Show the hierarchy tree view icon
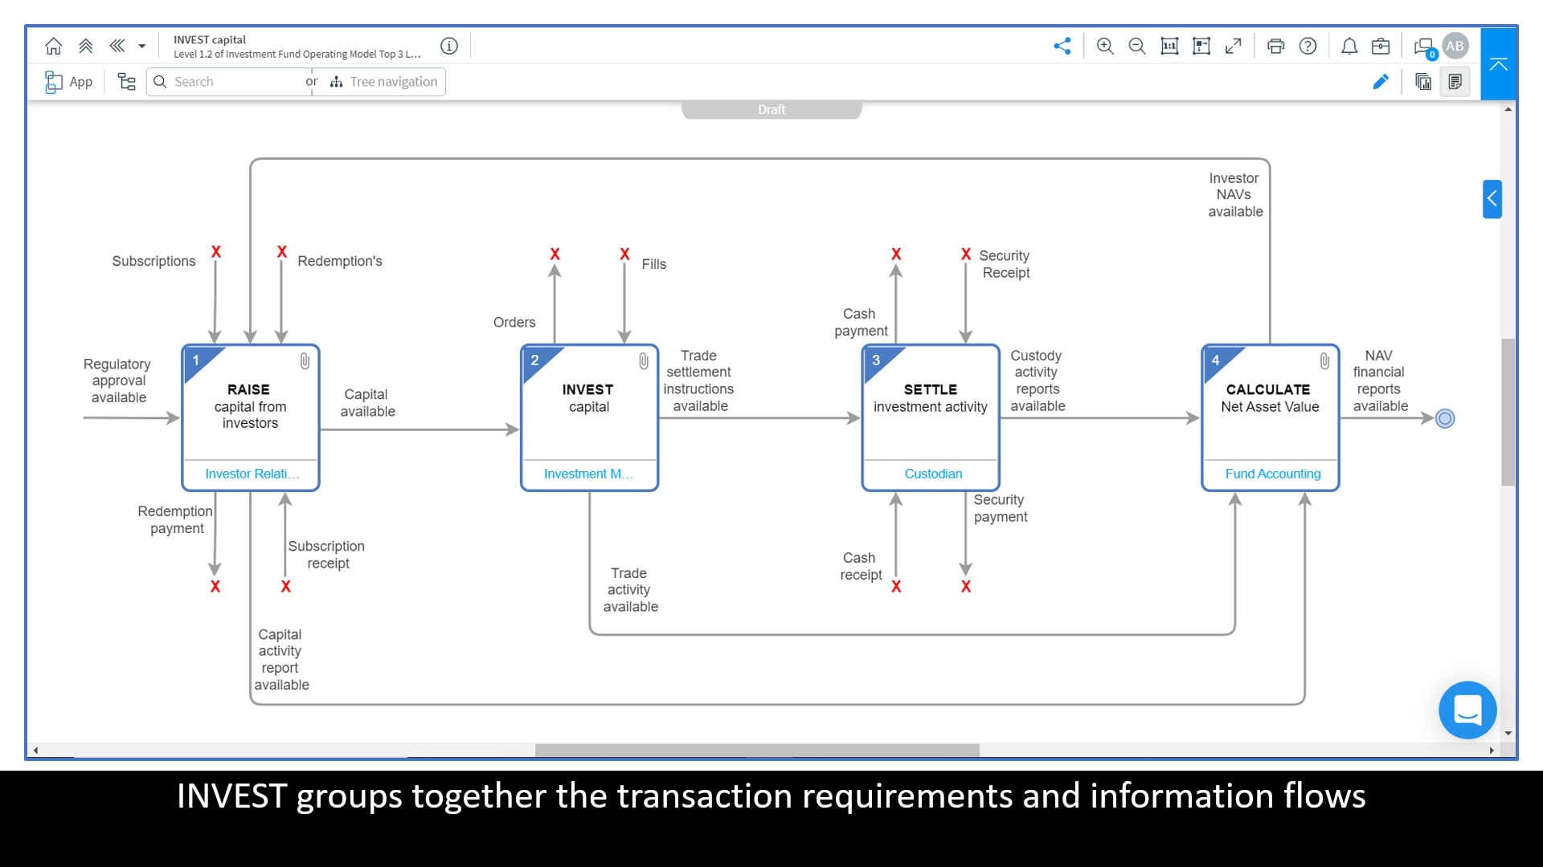 click(127, 81)
